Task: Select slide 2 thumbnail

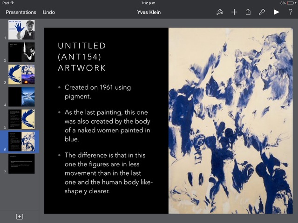Action: click(21, 52)
